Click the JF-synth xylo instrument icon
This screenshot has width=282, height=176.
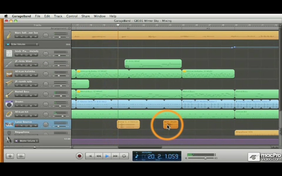coord(9,84)
